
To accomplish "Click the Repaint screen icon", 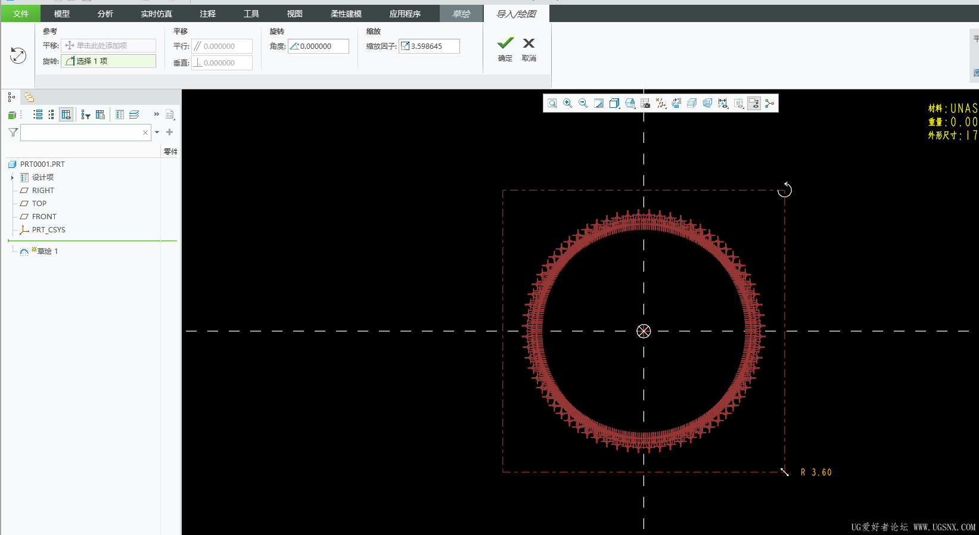I will [599, 104].
